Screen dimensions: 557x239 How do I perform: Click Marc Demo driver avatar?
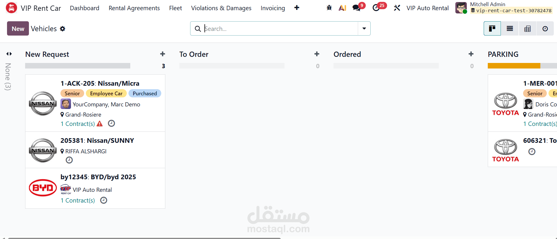(x=66, y=104)
